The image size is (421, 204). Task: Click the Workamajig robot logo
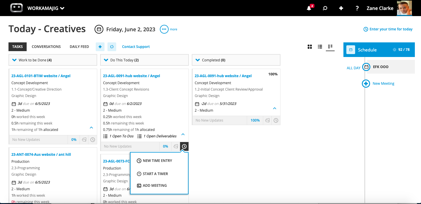[16, 8]
